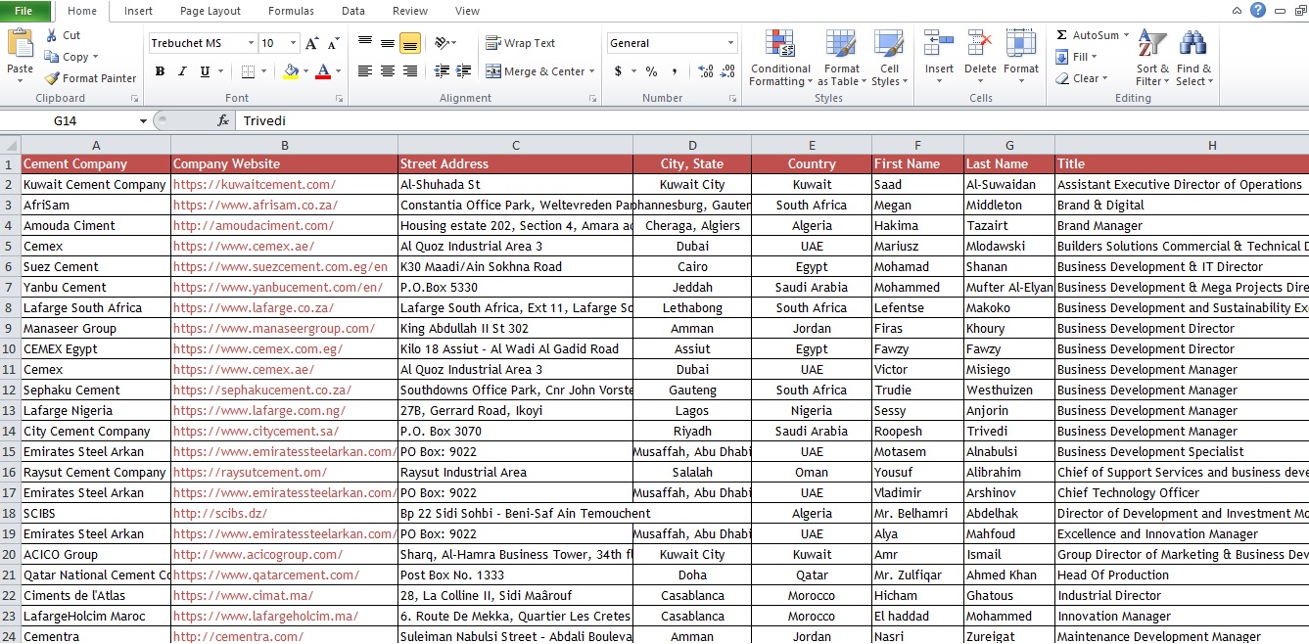Toggle Bold formatting
Viewport: 1309px width, 644px height.
[x=160, y=71]
